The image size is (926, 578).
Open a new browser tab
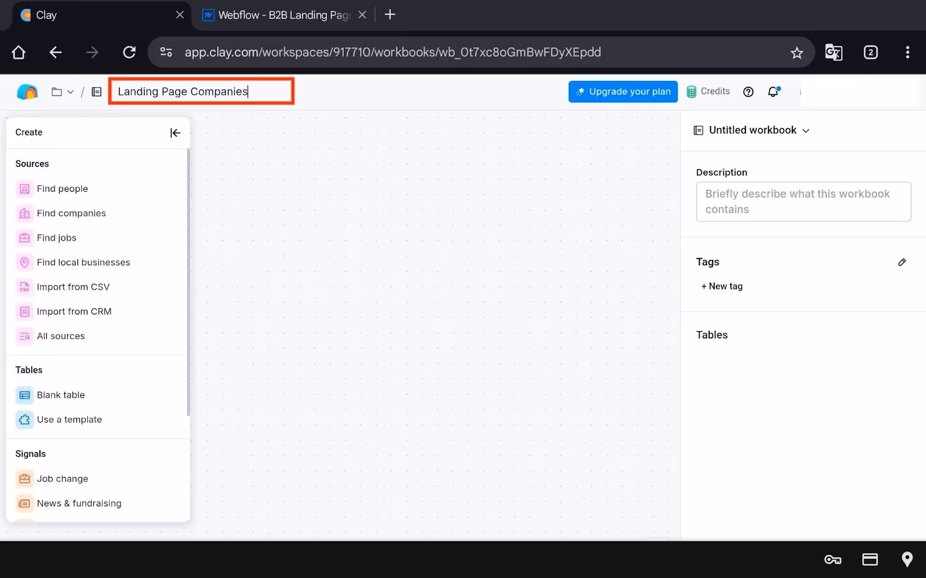[x=390, y=15]
